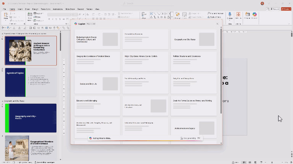Click the Stop generating icon in Copilot bar
The width and height of the screenshot is (293, 164).
click(x=181, y=138)
